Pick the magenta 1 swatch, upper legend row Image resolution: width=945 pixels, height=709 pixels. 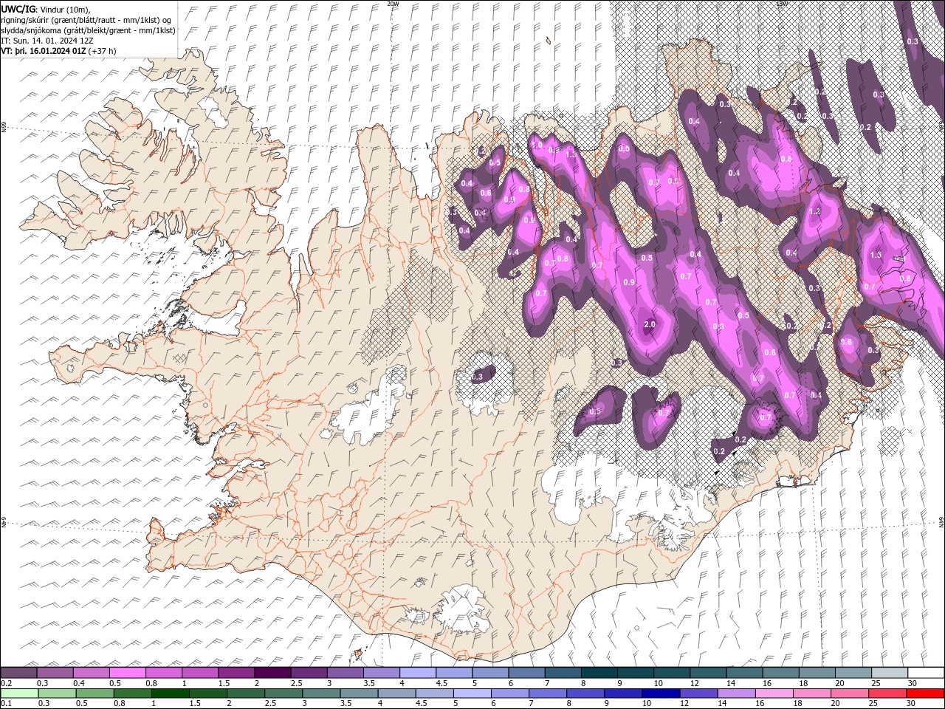pos(200,673)
